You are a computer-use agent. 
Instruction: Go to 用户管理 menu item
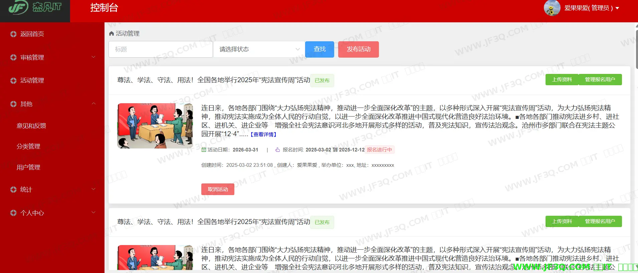28,167
